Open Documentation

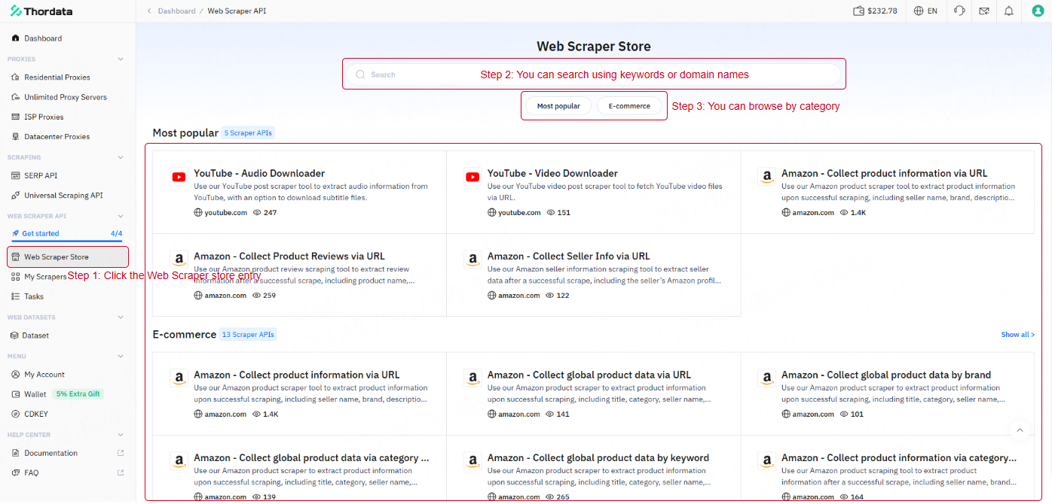(50, 453)
